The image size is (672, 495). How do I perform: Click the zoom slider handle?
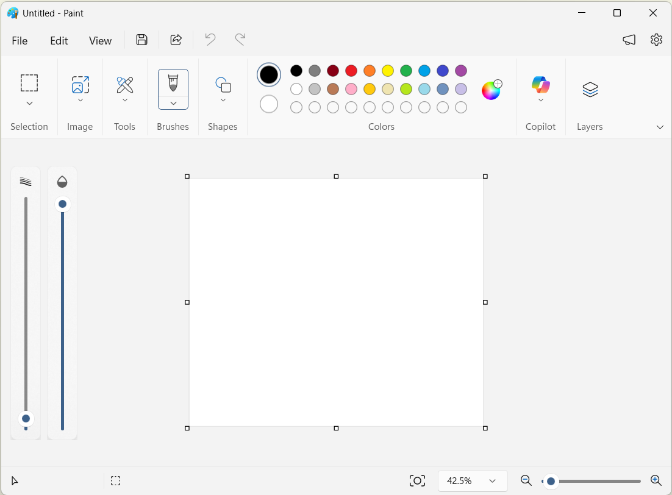coord(551,482)
